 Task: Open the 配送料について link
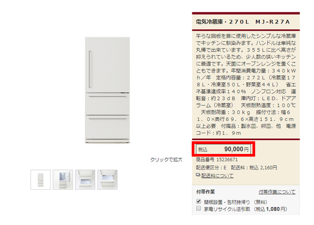tap(217, 175)
